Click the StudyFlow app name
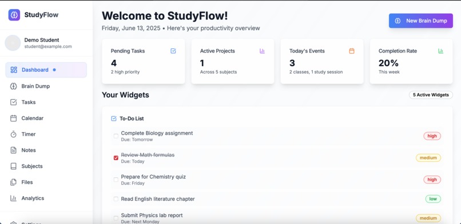Screen dimensions: 461x224 click(x=41, y=15)
